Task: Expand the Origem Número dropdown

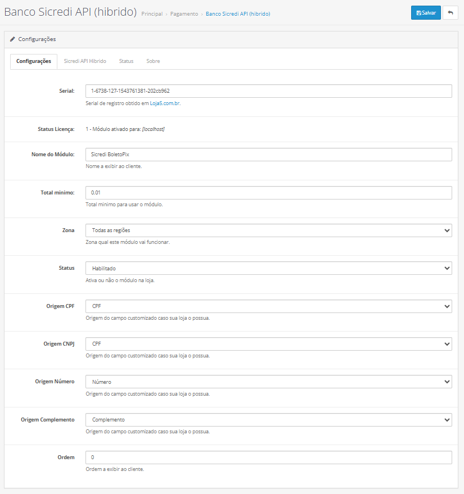Action: pyautogui.click(x=268, y=382)
